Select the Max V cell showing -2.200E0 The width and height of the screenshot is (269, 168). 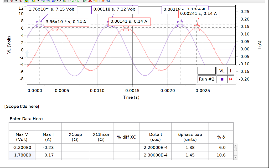pos(22,148)
